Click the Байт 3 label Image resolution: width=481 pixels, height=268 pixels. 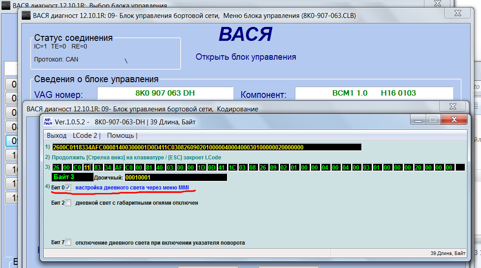(72, 177)
